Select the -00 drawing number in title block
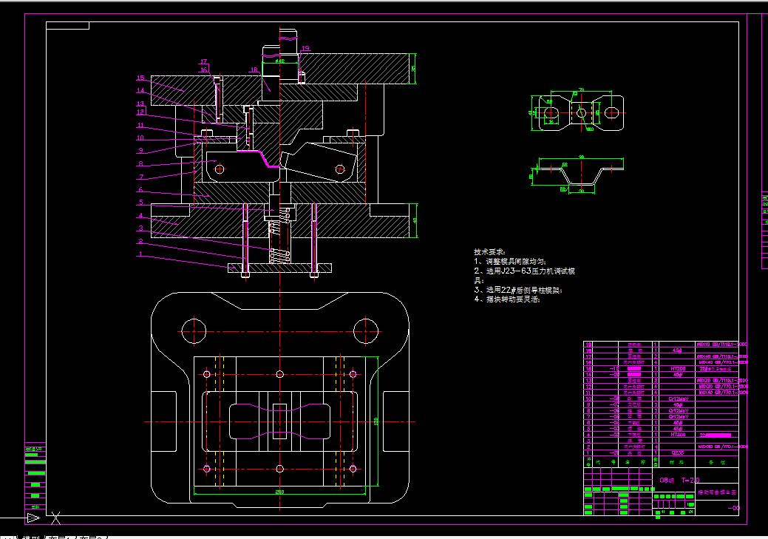This screenshot has height=539, width=768. [x=734, y=508]
